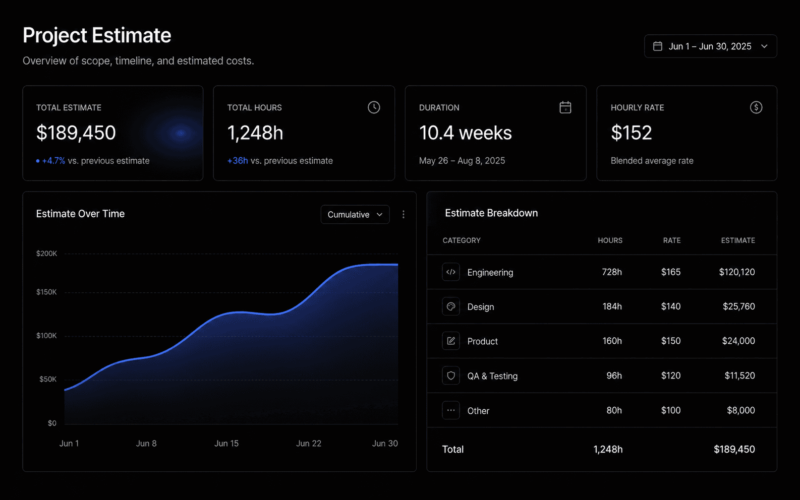Sort by the ESTIMATE column header
The image size is (800, 500).
pyautogui.click(x=738, y=240)
